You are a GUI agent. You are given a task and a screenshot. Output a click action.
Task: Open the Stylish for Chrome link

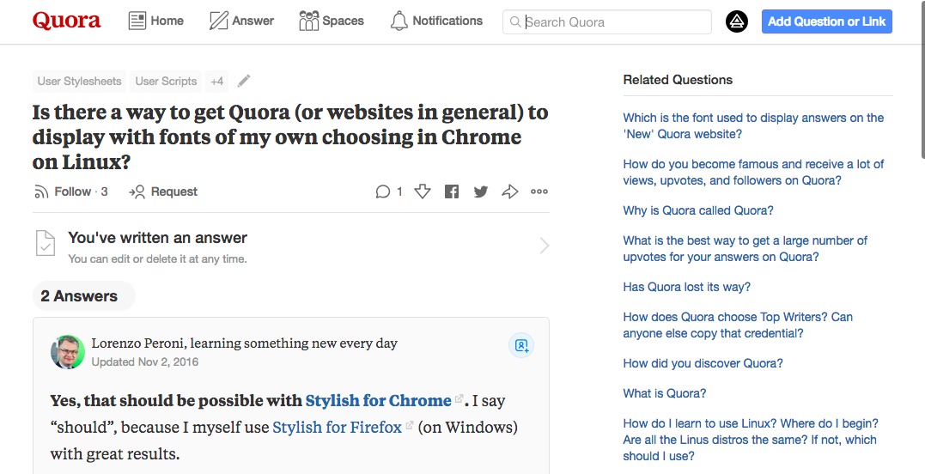coord(378,400)
